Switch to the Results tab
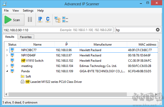 10,37
